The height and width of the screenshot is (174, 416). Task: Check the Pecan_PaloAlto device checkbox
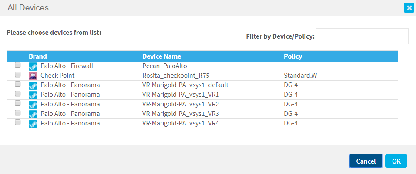17,66
